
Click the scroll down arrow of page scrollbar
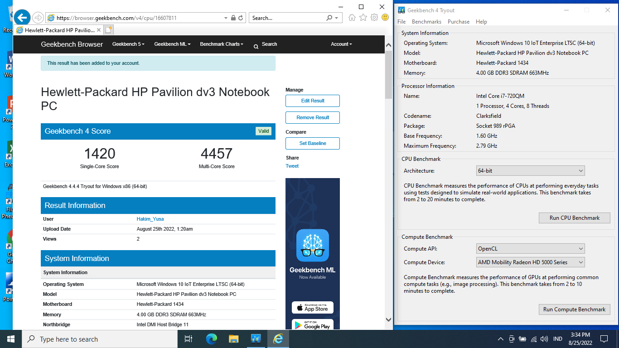388,319
